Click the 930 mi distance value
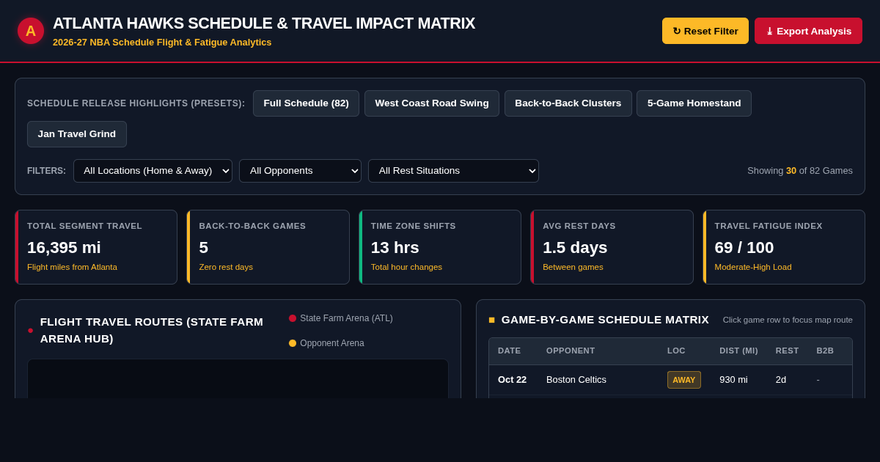Image resolution: width=880 pixels, height=462 pixels. pos(733,380)
